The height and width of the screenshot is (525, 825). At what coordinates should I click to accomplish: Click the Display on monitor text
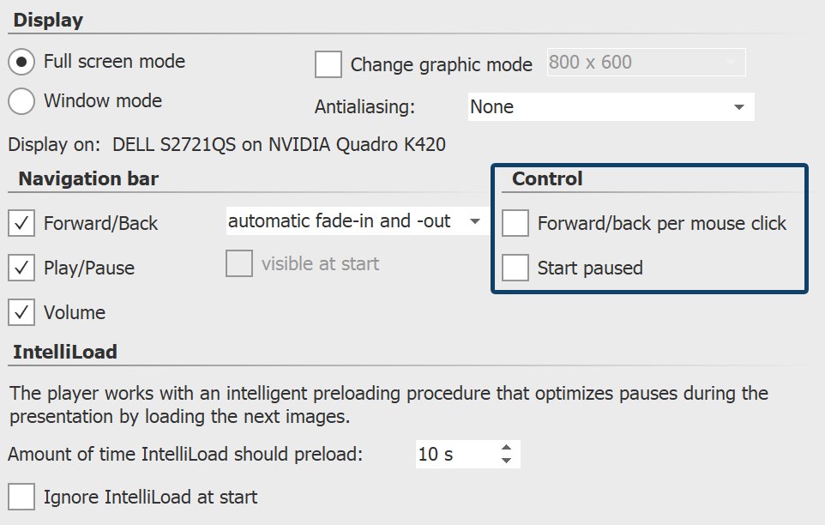click(x=227, y=145)
